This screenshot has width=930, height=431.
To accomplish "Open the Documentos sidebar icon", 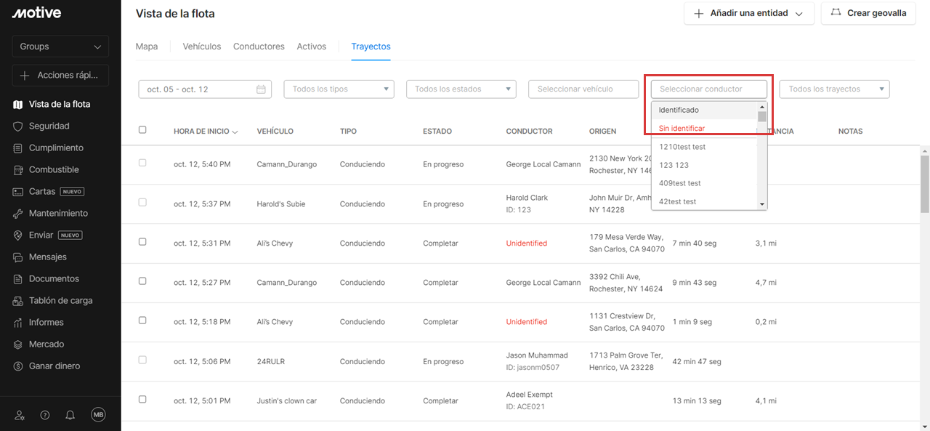I will point(18,279).
